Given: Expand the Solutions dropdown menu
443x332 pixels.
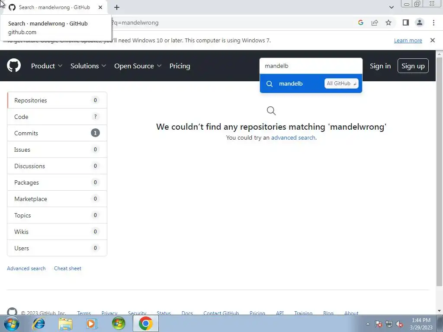Looking at the screenshot, I should [x=88, y=66].
